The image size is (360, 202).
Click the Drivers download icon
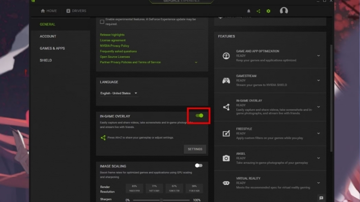tap(68, 11)
